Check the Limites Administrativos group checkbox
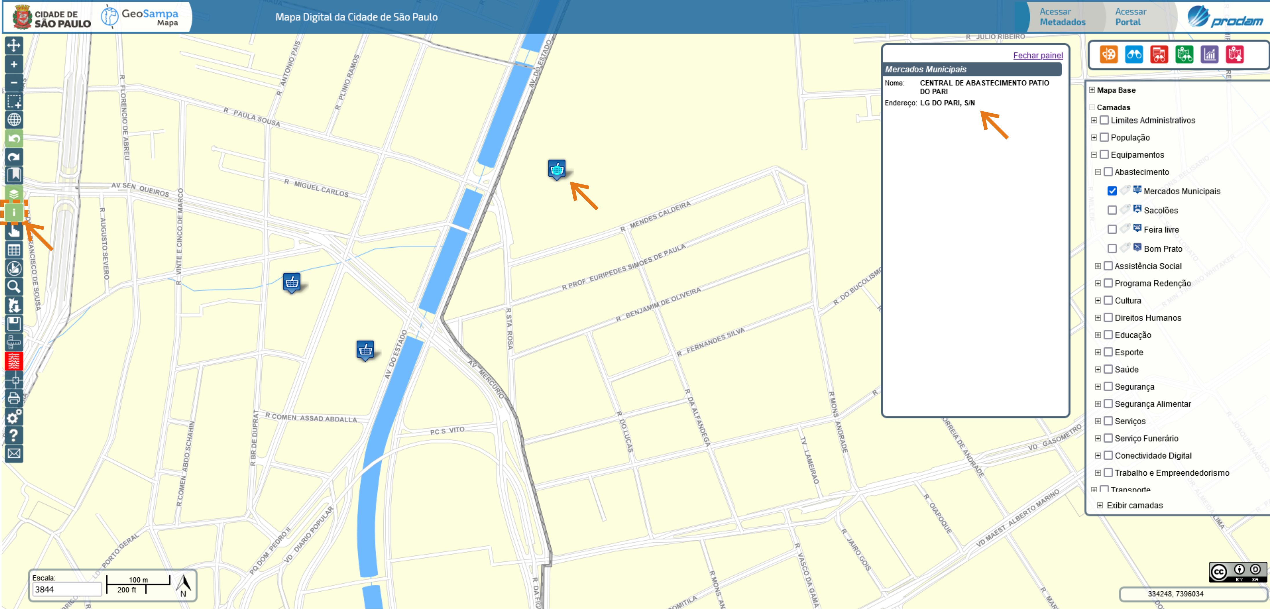Viewport: 1270px width, 609px height. [1104, 120]
